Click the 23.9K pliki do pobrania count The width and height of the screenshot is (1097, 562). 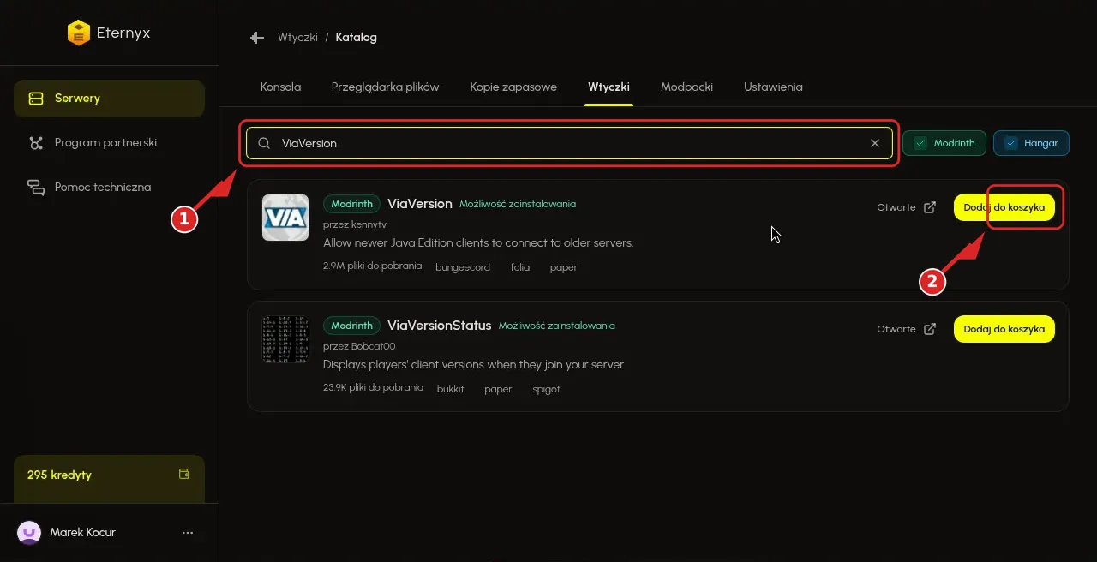(x=374, y=387)
